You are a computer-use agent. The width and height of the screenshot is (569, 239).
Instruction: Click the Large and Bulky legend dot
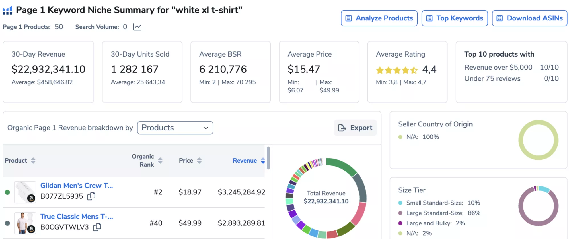[x=400, y=223]
